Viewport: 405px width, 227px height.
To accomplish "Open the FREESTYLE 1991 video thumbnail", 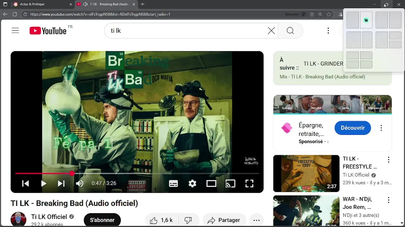I will [x=306, y=173].
